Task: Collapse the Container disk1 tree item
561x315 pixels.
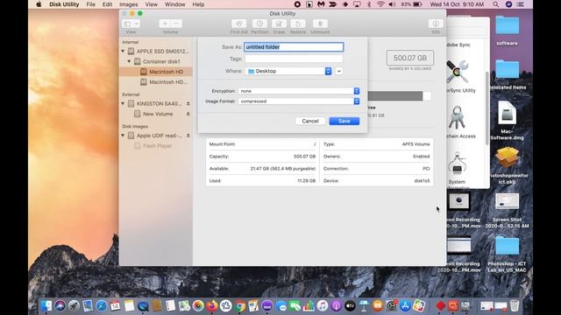Action: (x=129, y=61)
